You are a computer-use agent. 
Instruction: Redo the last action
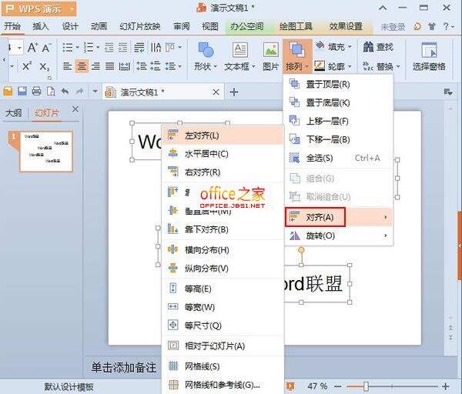coord(80,92)
